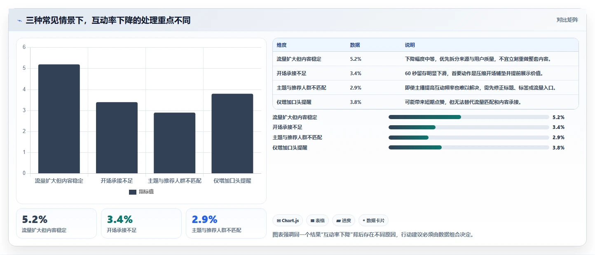
Task: Click the y-axis value 3
Action: click(24, 110)
